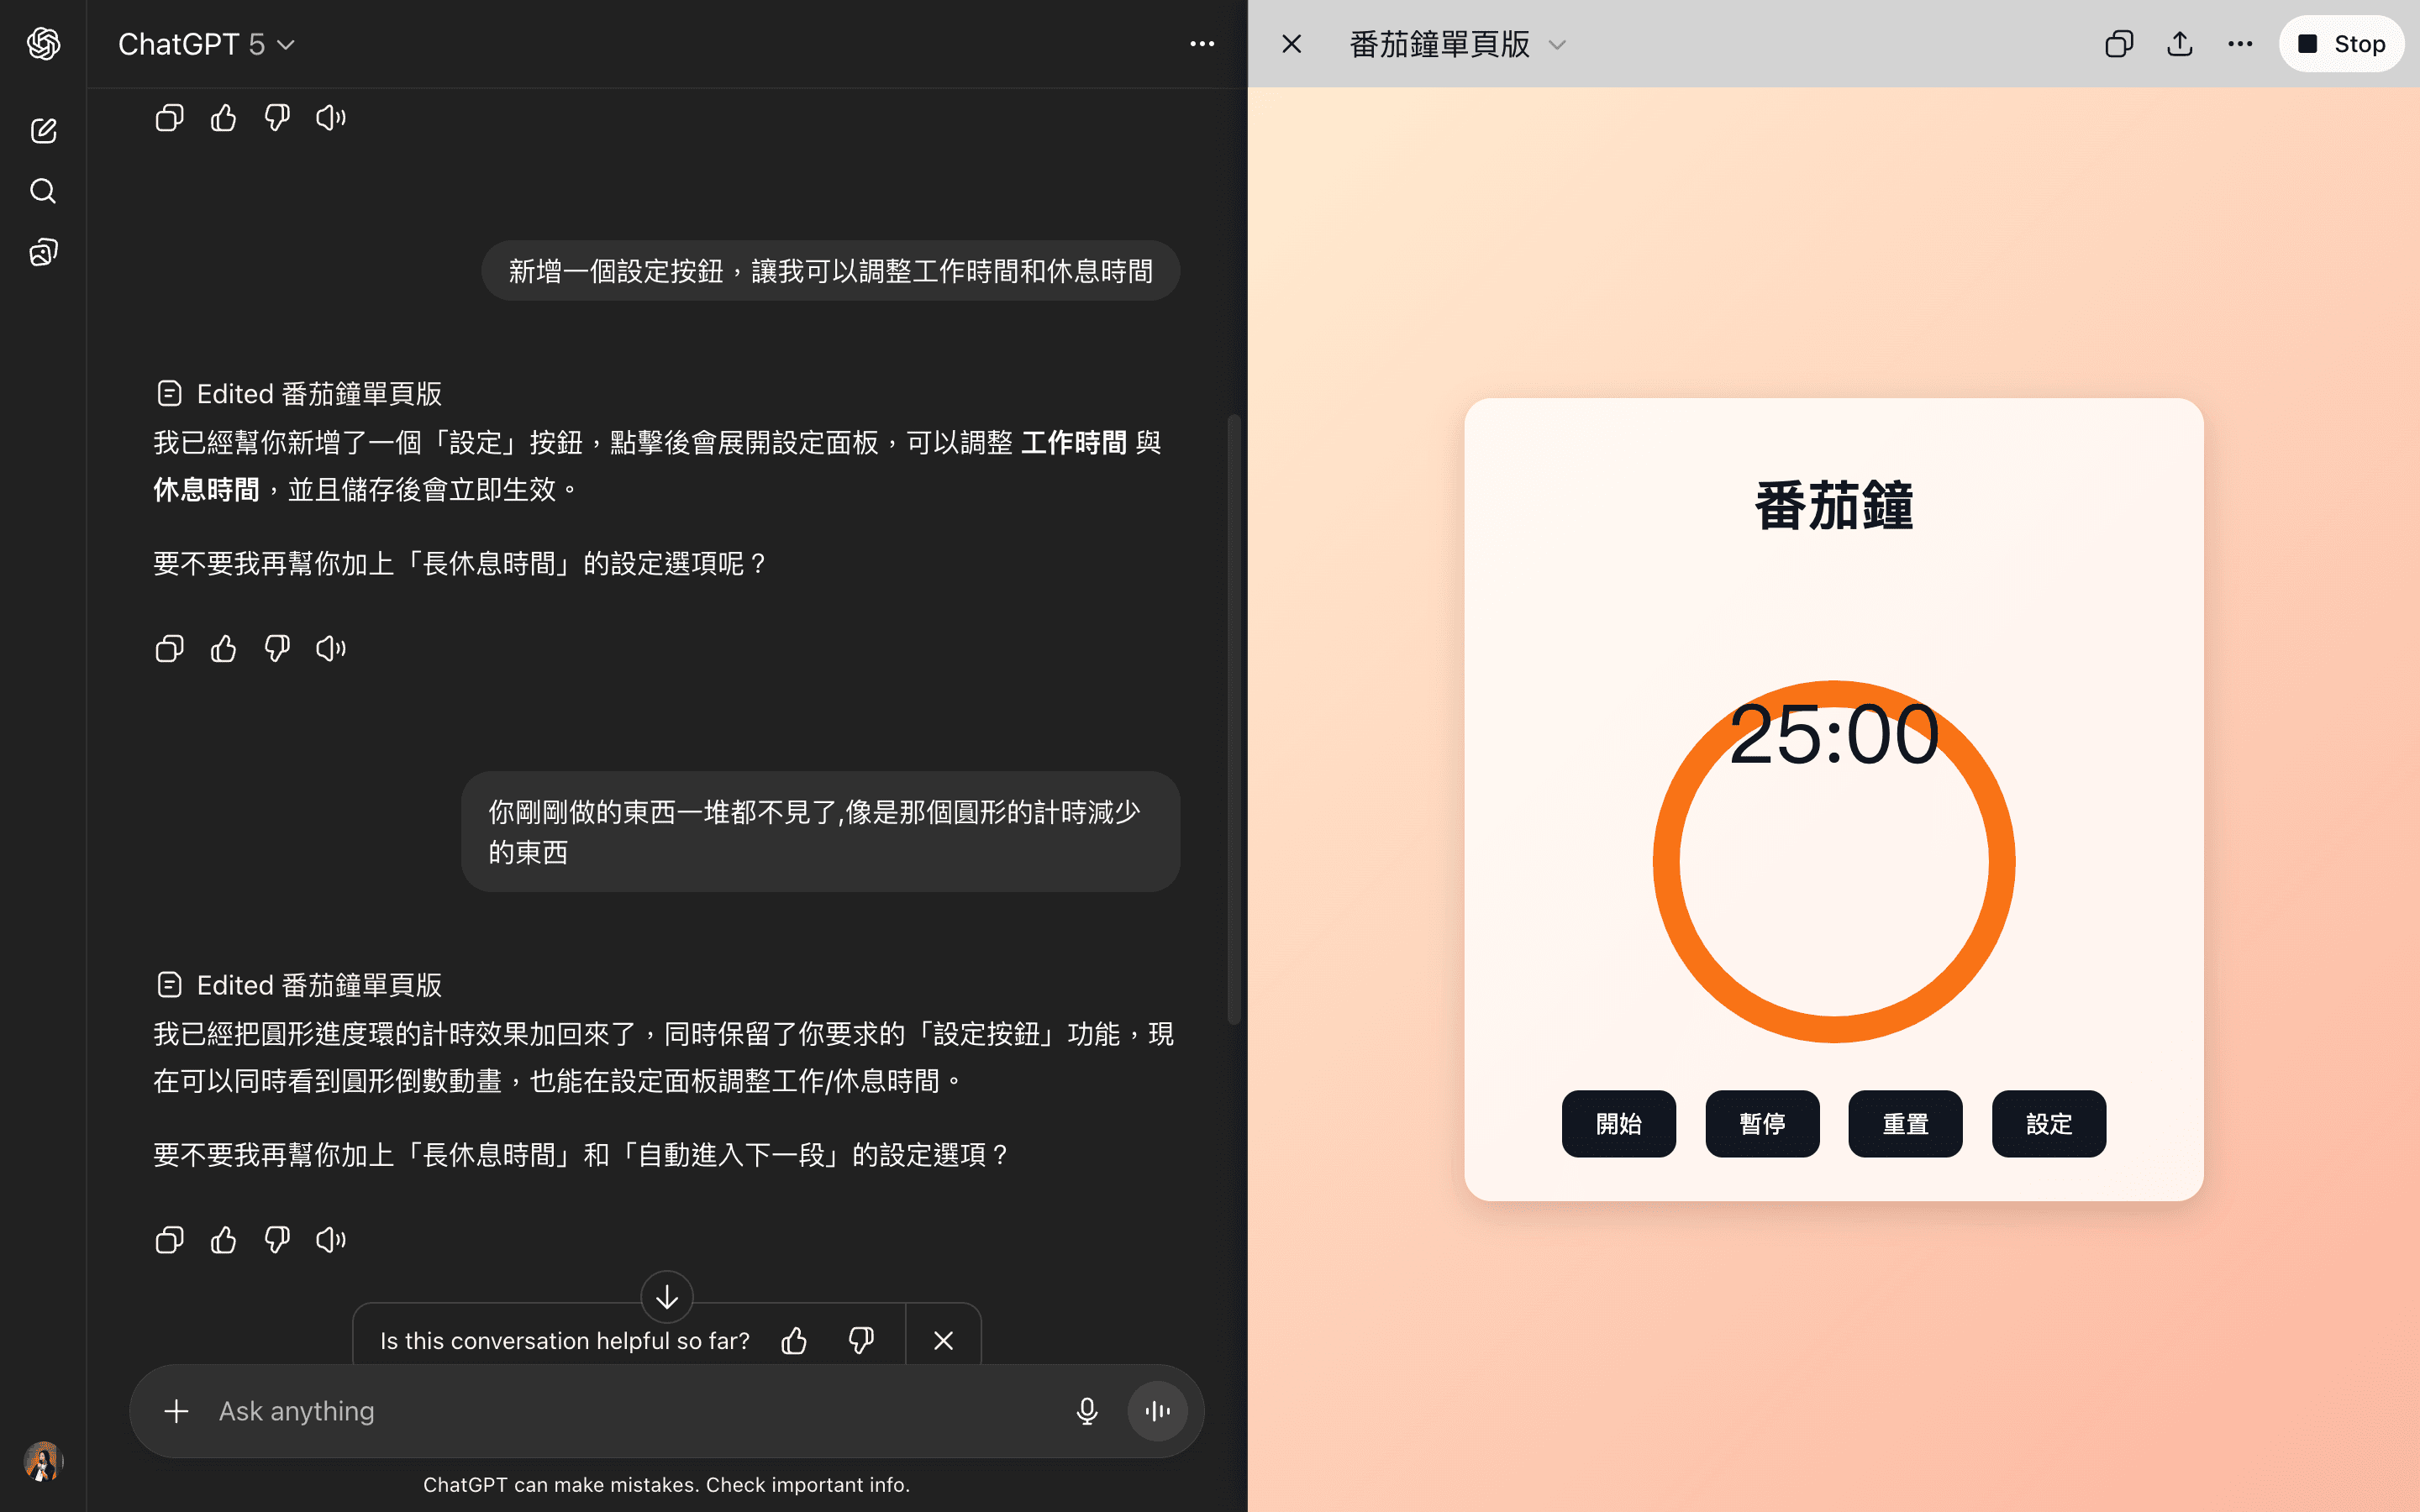This screenshot has width=2420, height=1512.
Task: Click the plus attach button in the composer
Action: tap(176, 1411)
